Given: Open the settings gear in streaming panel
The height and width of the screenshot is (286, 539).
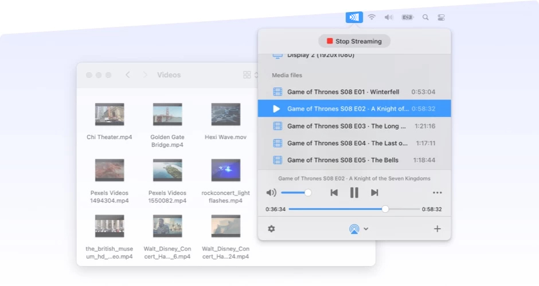Looking at the screenshot, I should (271, 229).
